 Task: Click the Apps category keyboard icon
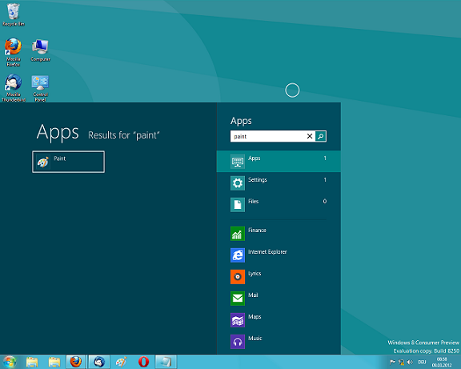pyautogui.click(x=238, y=162)
